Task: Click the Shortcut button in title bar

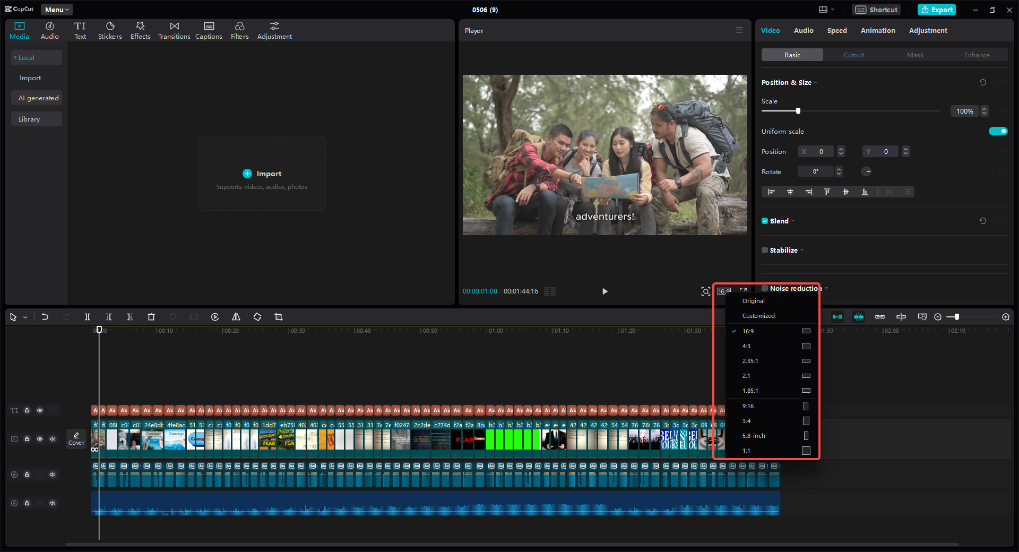Action: (x=876, y=9)
